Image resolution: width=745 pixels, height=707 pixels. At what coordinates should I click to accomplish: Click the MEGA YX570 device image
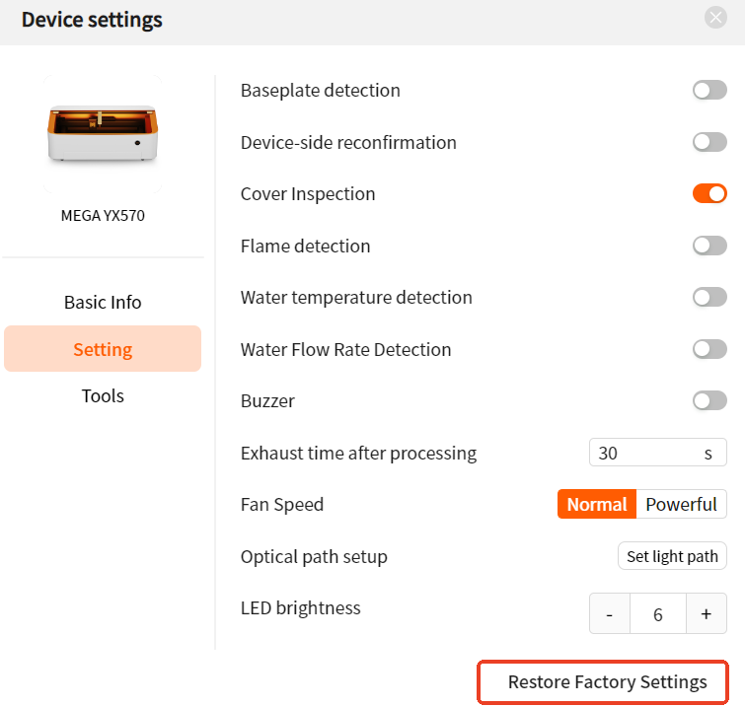103,134
